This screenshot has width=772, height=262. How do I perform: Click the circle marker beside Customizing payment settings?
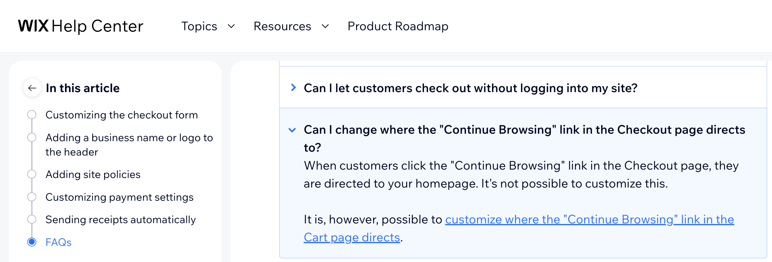pos(32,197)
